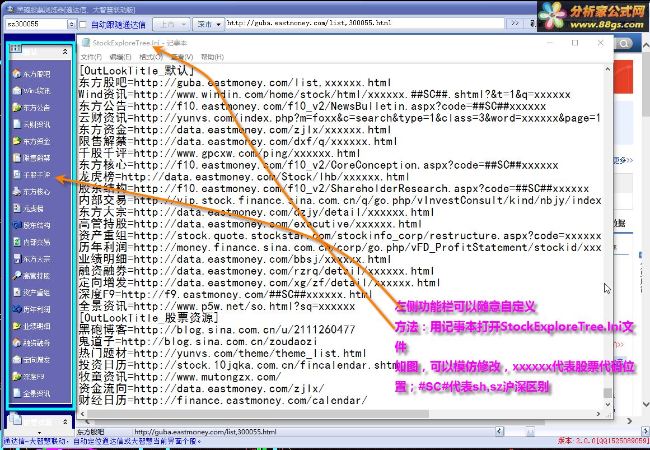Open the 全景资讯 sidebar shortcut
Image resolution: width=650 pixels, height=450 pixels.
pos(31,393)
